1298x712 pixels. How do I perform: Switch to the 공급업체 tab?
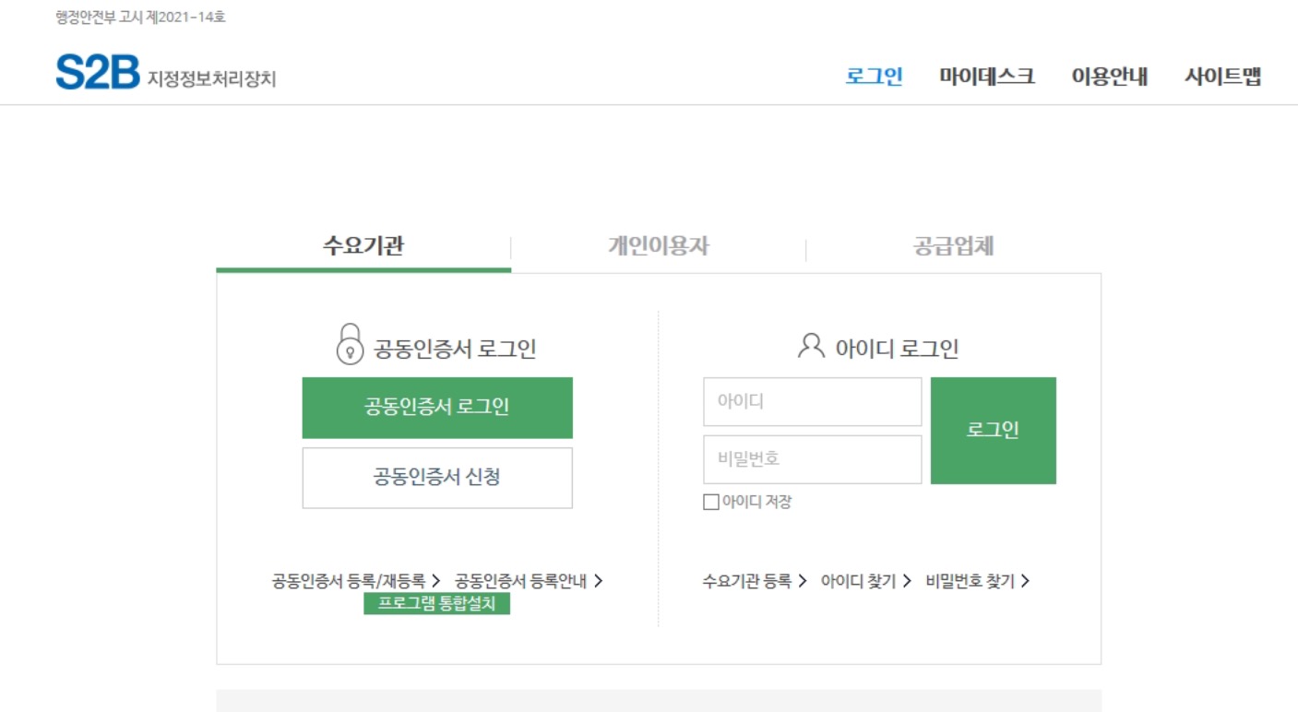click(954, 243)
